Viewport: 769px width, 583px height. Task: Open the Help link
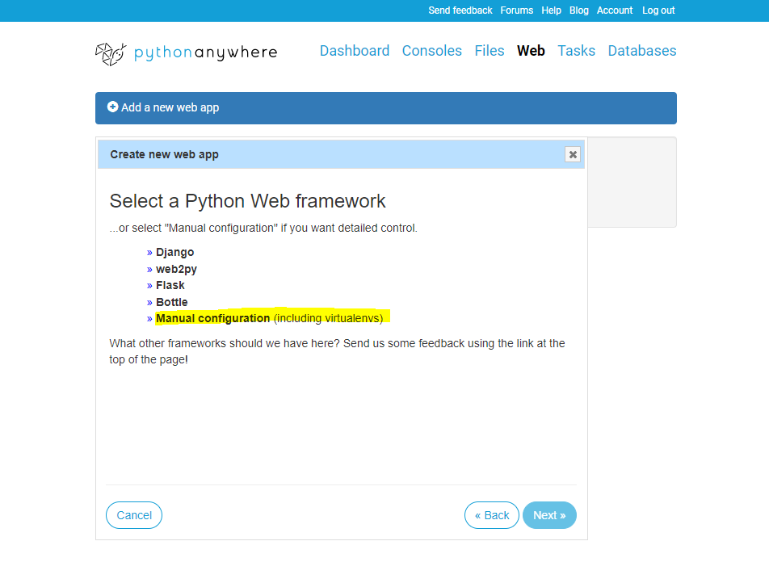click(x=551, y=10)
